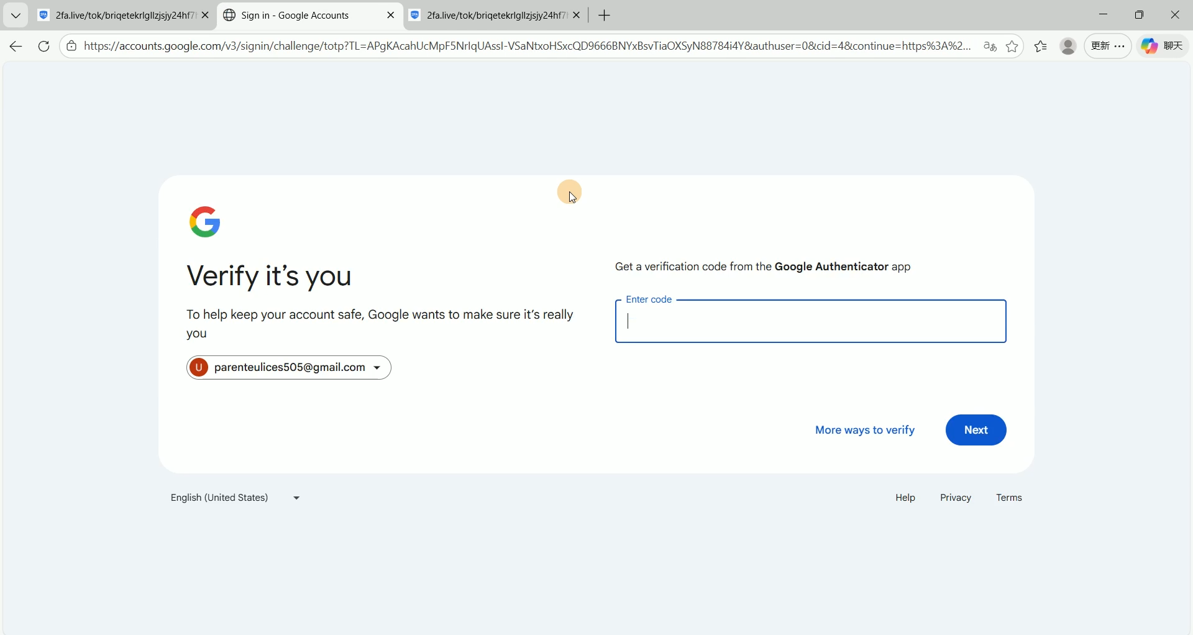The width and height of the screenshot is (1193, 635).
Task: Add page to favorites star icon
Action: point(1013,47)
